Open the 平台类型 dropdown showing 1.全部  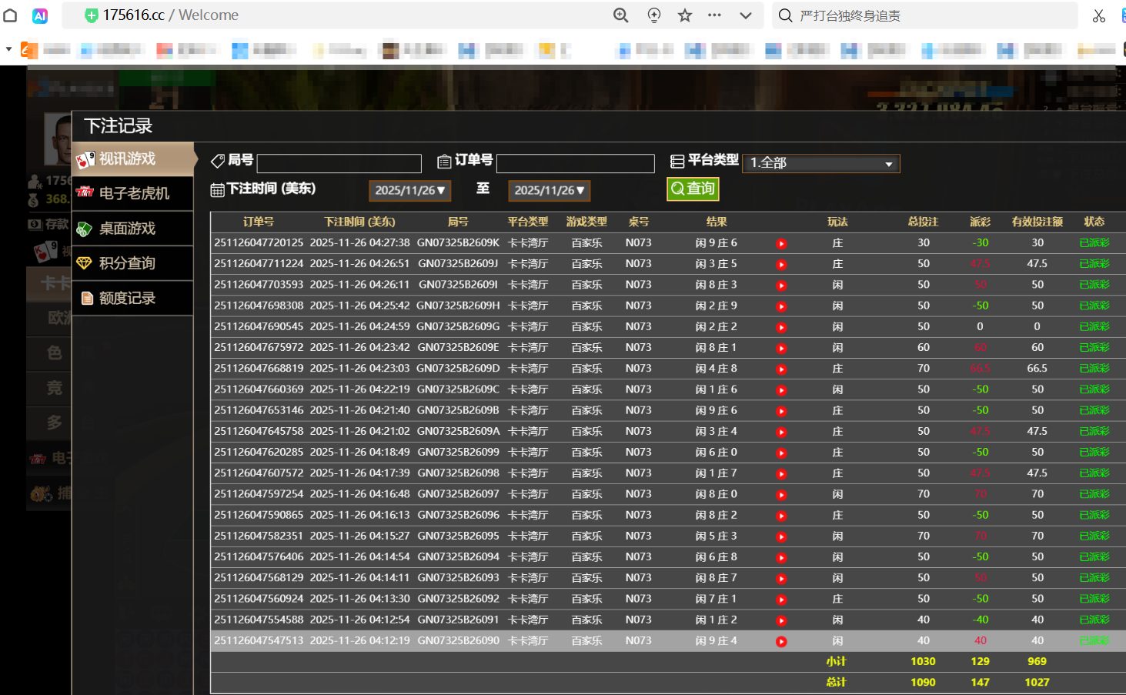pos(820,163)
